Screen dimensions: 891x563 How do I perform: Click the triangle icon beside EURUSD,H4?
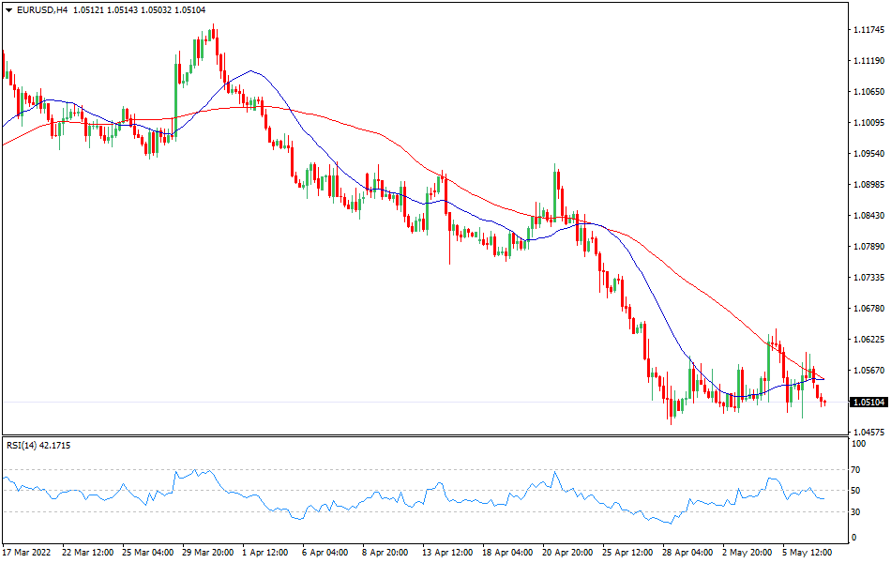8,9
